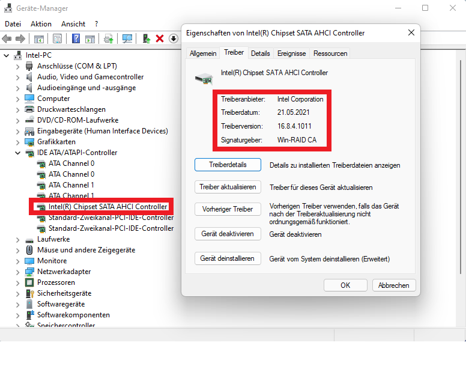Click Abbrechen to cancel the dialog
This screenshot has height=369, width=466.
pos(394,285)
